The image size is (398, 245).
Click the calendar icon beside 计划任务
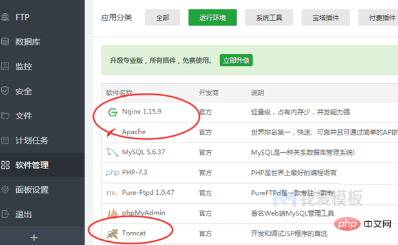(5, 140)
